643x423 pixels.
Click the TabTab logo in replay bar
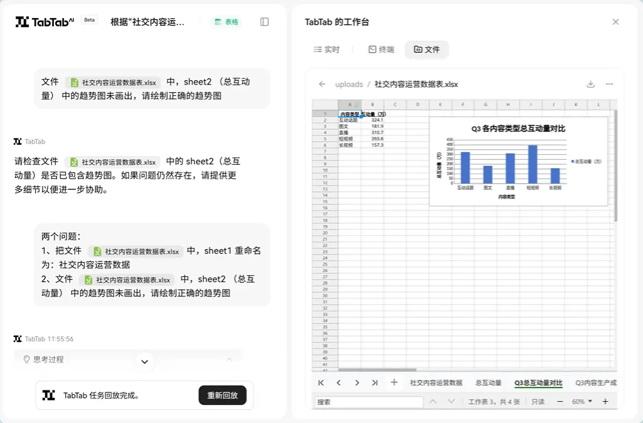(x=49, y=395)
